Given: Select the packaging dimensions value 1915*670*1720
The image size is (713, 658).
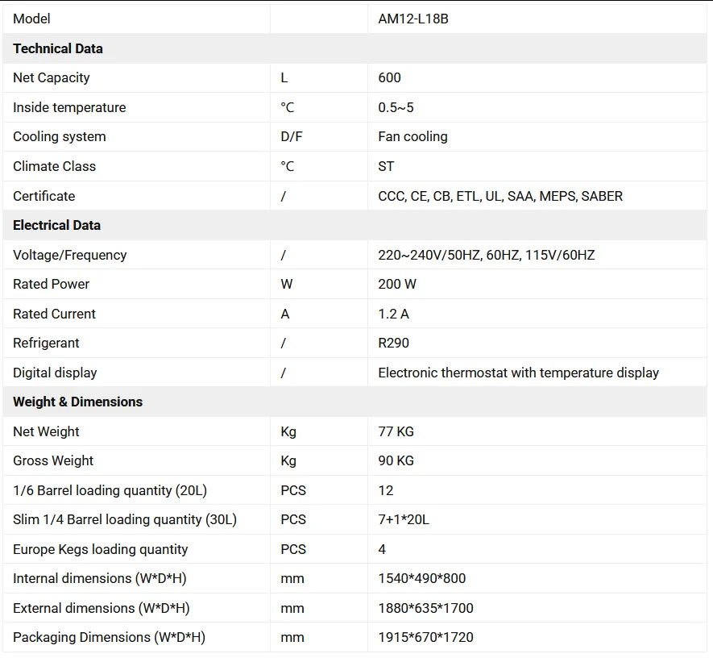Looking at the screenshot, I should point(425,637).
